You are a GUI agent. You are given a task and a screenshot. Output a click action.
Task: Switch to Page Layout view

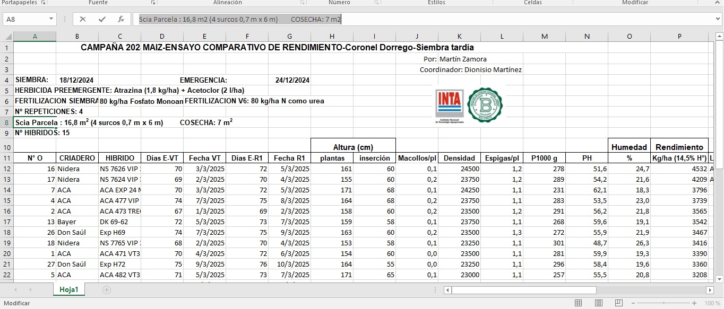(598, 303)
